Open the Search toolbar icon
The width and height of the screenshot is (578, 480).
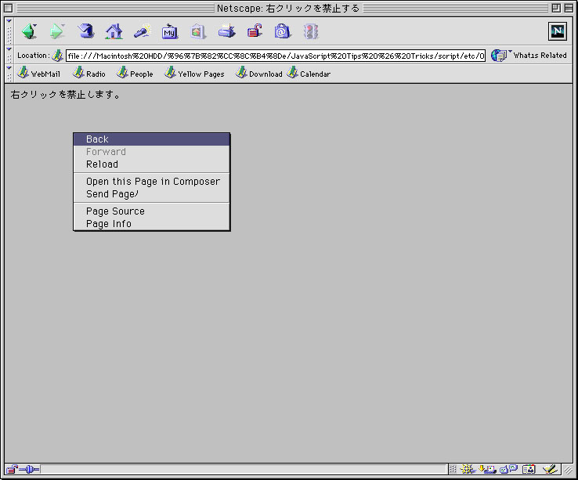click(143, 31)
